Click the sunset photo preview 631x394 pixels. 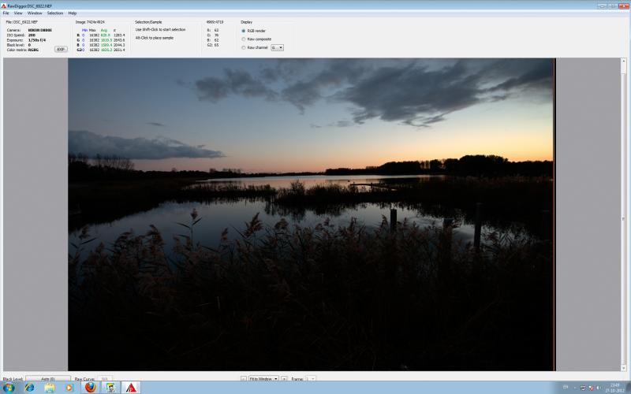(312, 214)
